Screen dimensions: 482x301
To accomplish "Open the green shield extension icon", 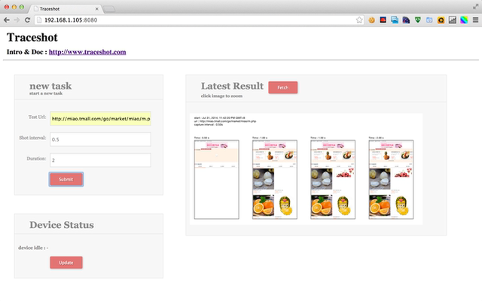I will click(x=418, y=20).
